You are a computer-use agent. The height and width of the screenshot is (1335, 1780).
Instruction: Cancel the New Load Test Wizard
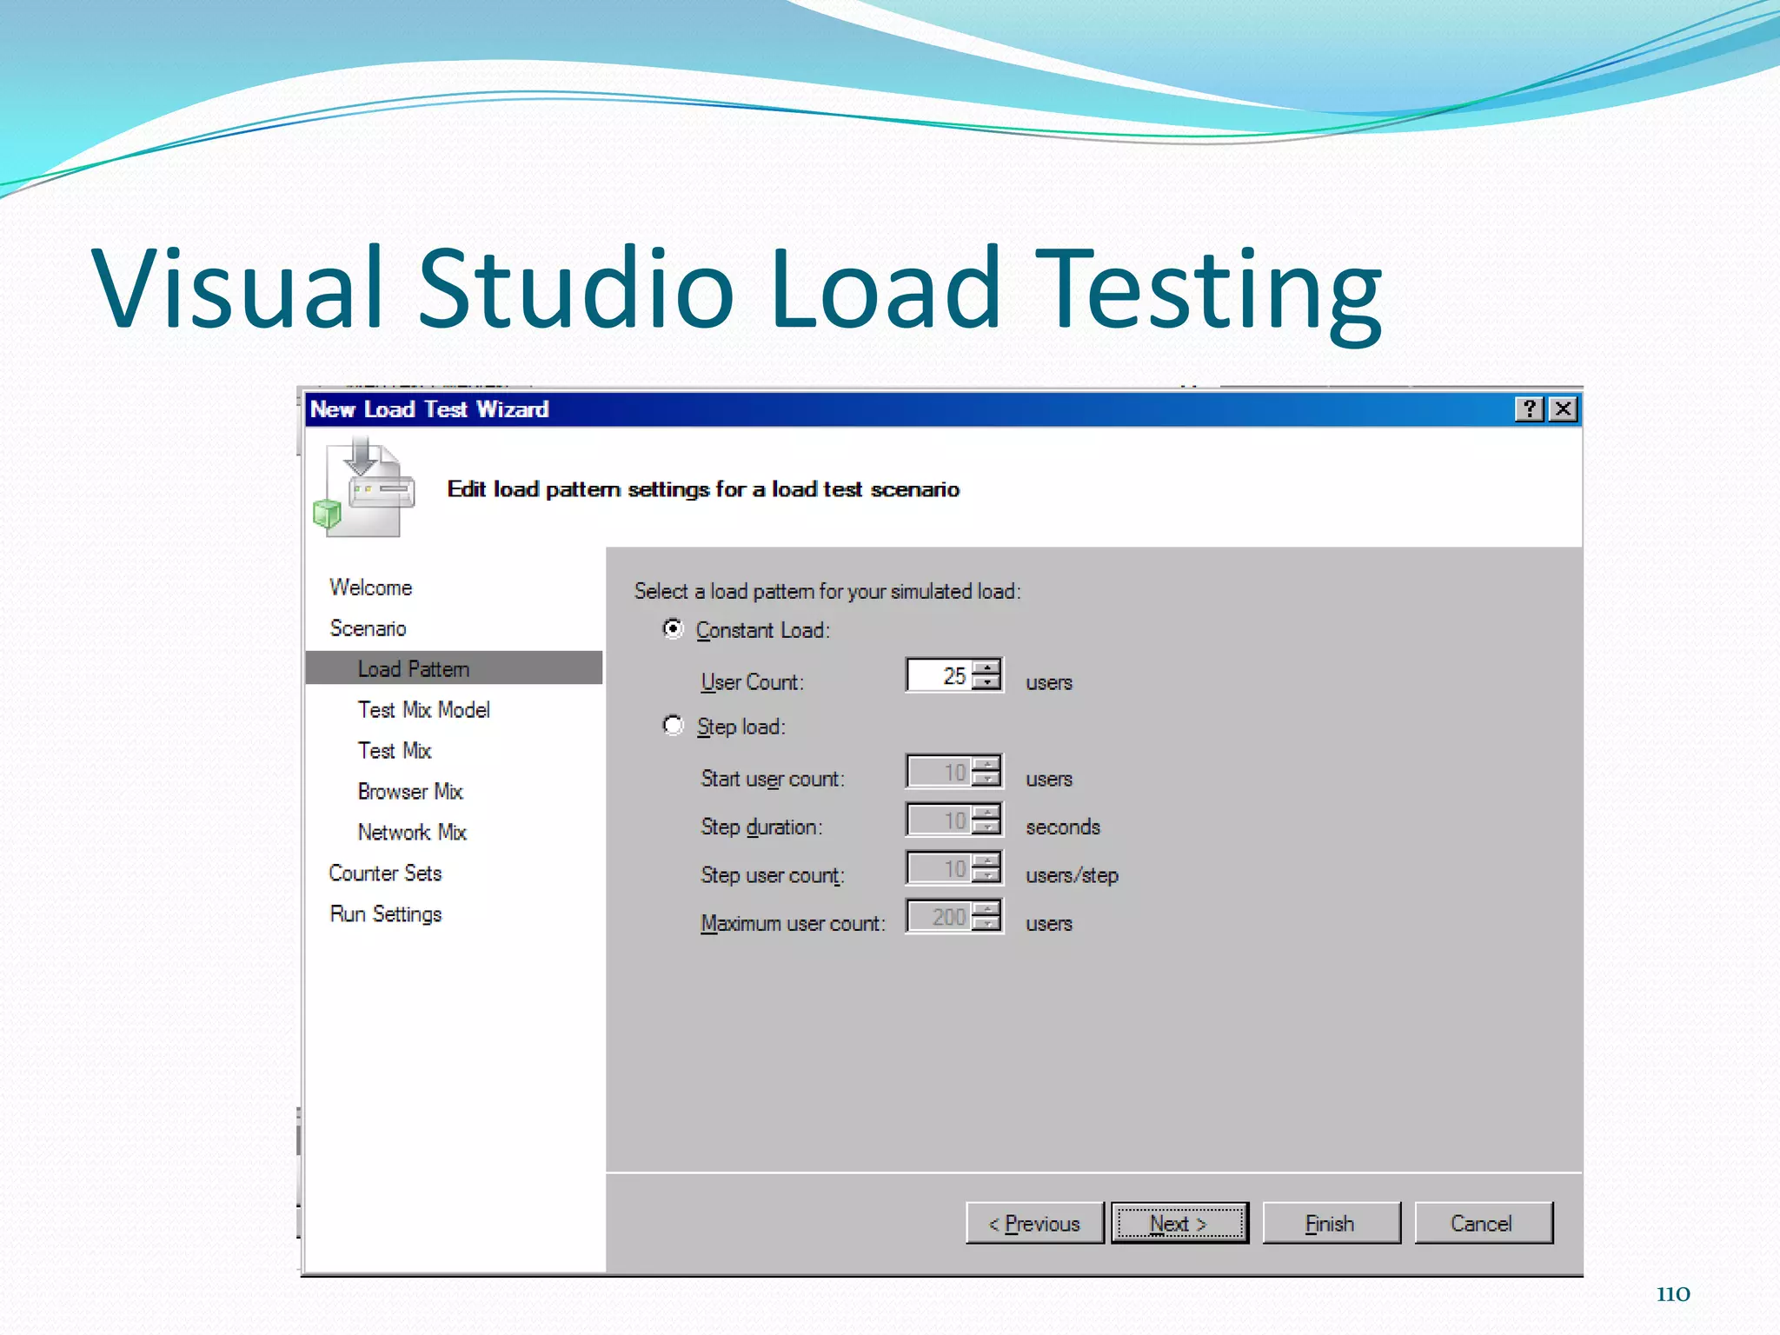[1483, 1223]
